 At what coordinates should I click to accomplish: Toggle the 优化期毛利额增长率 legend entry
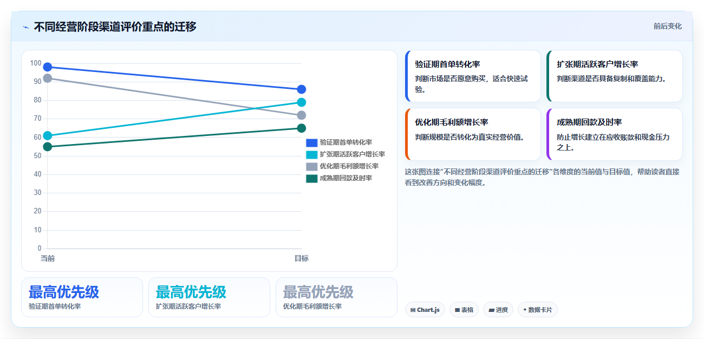342,166
